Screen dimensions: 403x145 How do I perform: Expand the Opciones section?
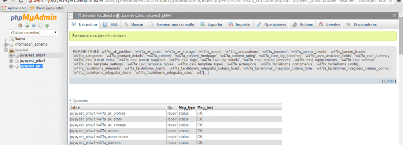(78, 100)
